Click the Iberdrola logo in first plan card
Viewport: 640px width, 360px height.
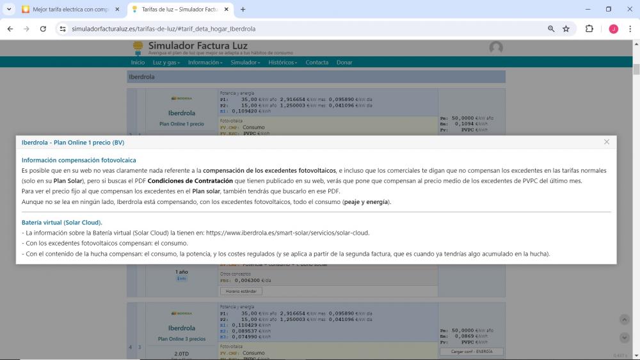(182, 98)
